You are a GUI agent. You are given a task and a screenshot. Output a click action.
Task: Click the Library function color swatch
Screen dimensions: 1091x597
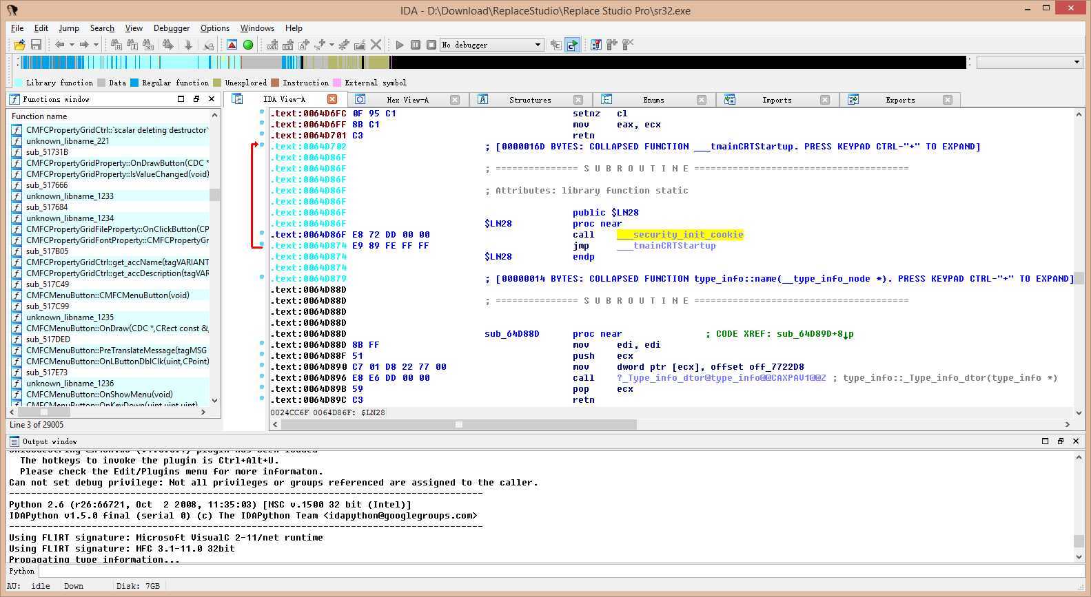[x=18, y=83]
